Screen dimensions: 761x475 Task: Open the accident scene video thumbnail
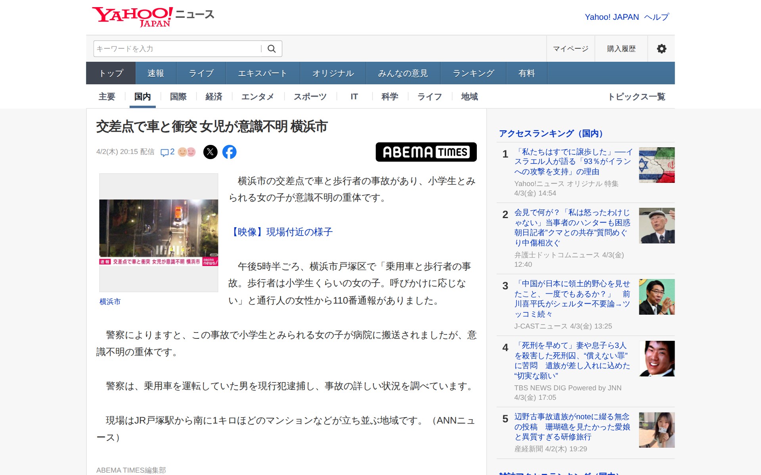pyautogui.click(x=159, y=232)
